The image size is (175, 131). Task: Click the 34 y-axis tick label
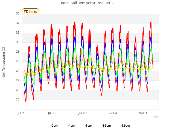point(17,23)
